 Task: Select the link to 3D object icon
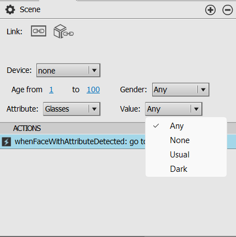[x=63, y=31]
